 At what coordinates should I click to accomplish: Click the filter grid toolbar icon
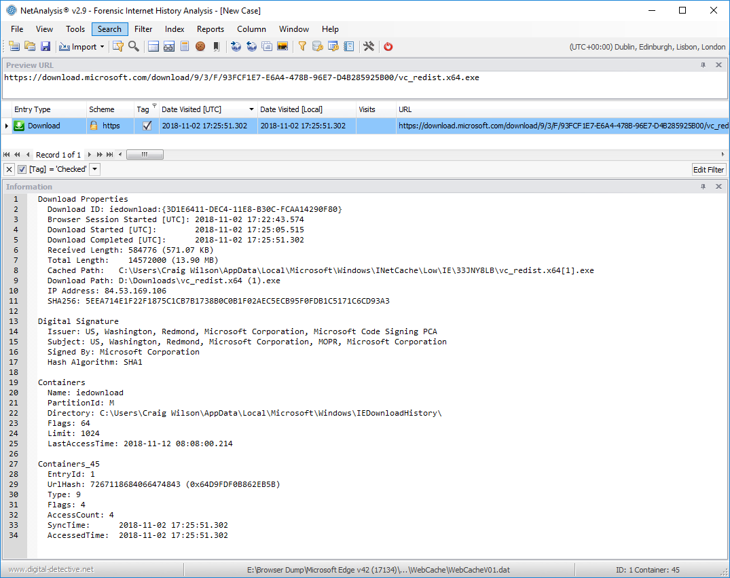pyautogui.click(x=118, y=47)
